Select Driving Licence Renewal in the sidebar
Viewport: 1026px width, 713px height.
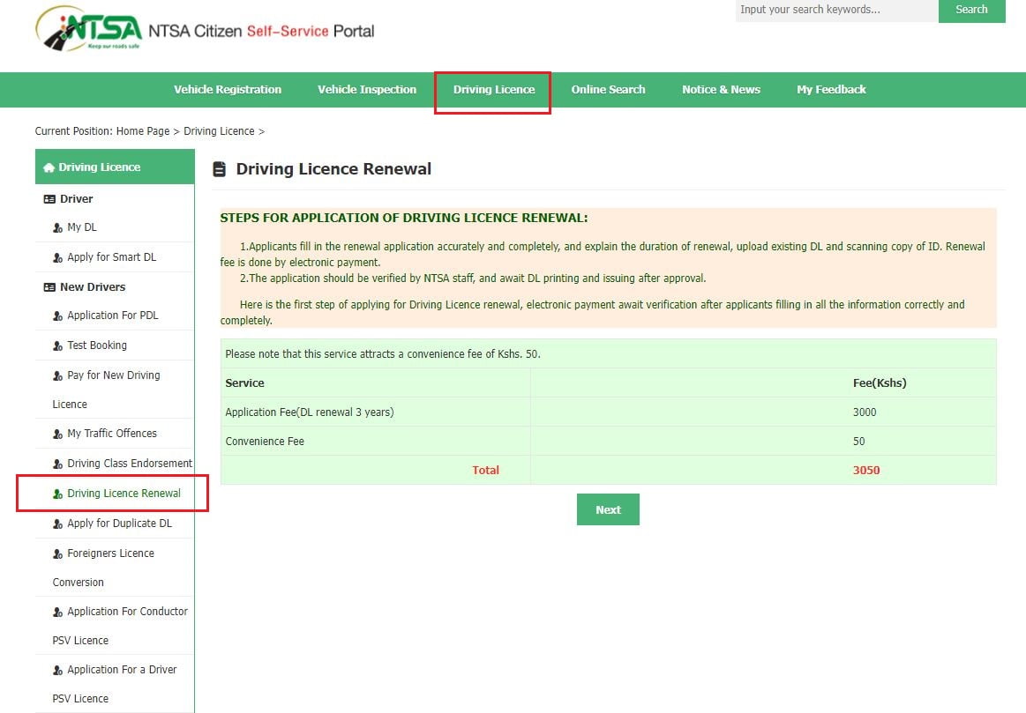tap(124, 494)
